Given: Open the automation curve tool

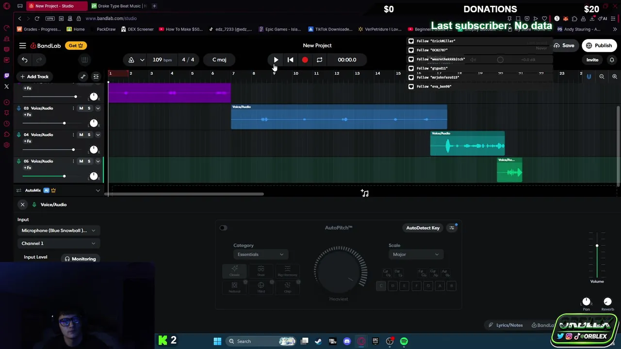Looking at the screenshot, I should coord(83,77).
